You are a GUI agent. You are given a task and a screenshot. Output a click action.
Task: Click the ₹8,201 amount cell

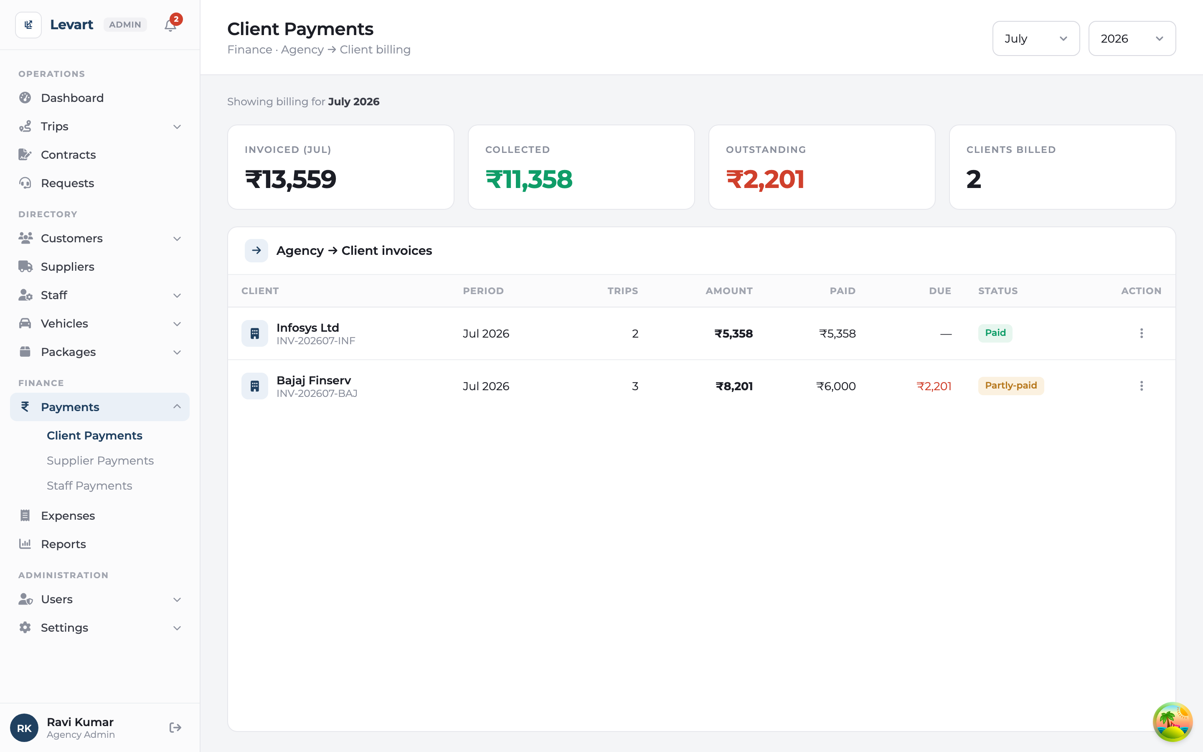pos(734,386)
